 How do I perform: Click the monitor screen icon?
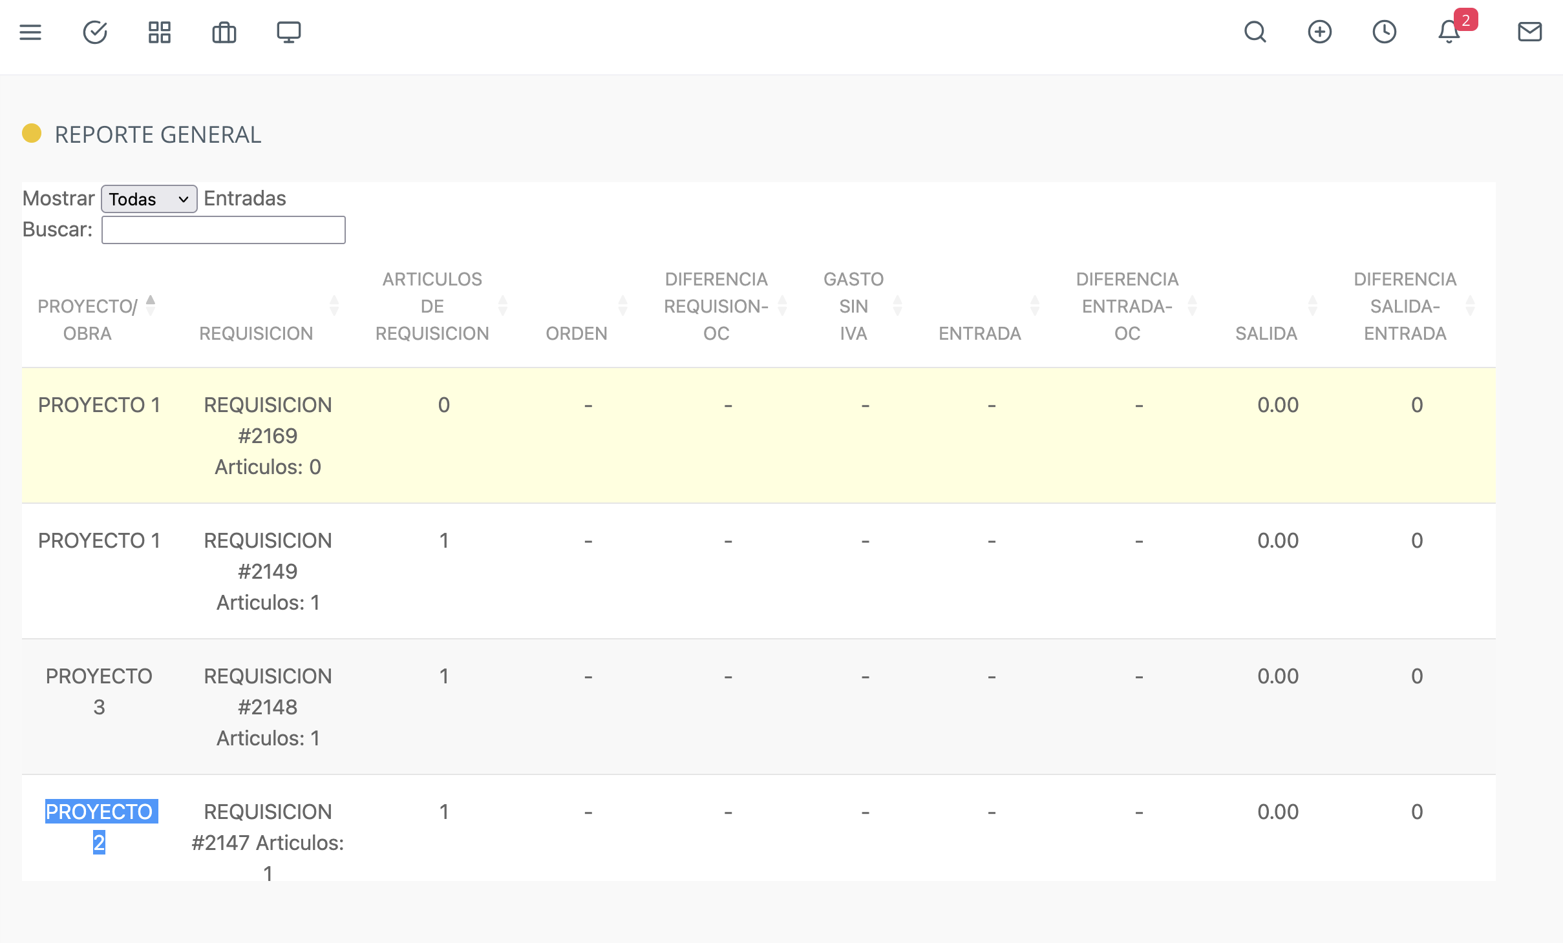[x=289, y=32]
